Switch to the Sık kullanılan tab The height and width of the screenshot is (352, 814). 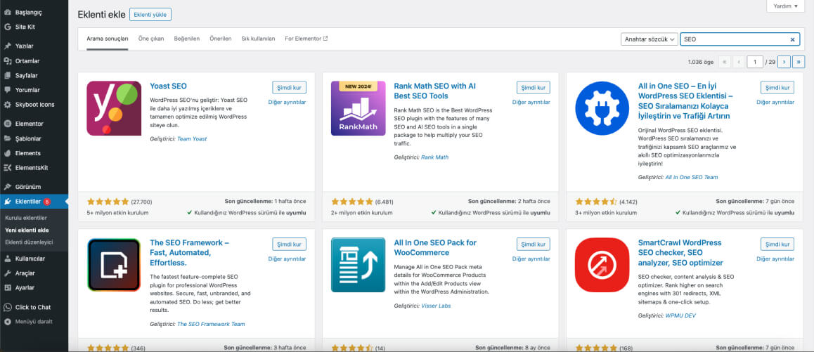[x=258, y=39]
